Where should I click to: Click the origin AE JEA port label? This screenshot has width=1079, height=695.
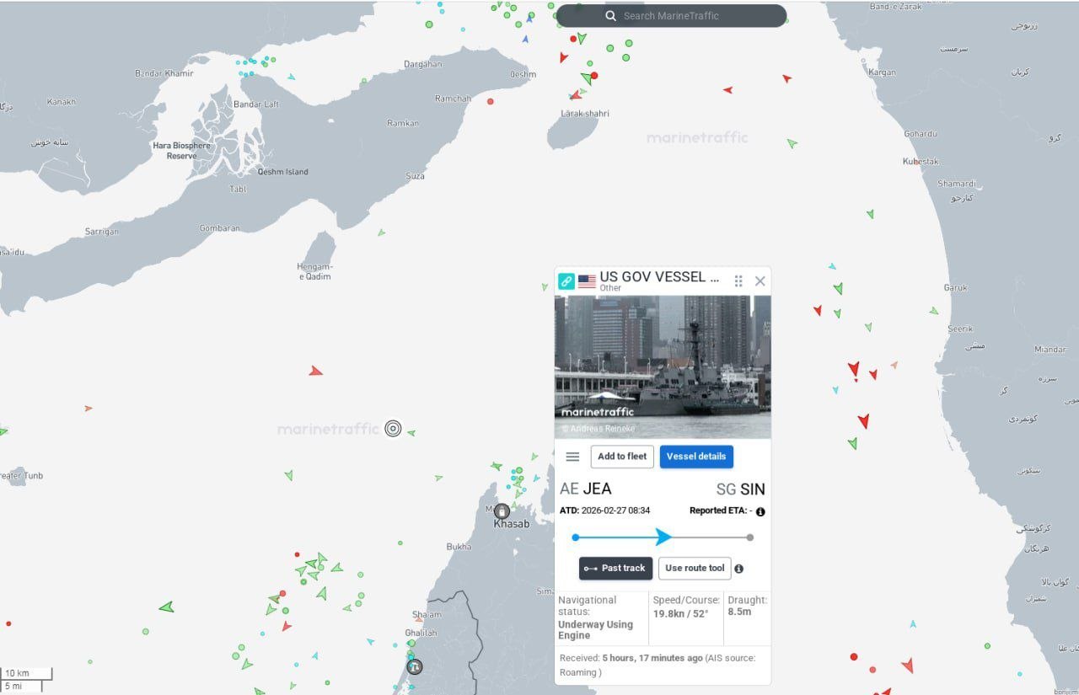(x=586, y=489)
